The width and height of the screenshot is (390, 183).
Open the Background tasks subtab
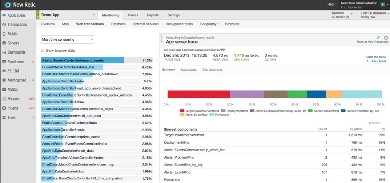[179, 24]
